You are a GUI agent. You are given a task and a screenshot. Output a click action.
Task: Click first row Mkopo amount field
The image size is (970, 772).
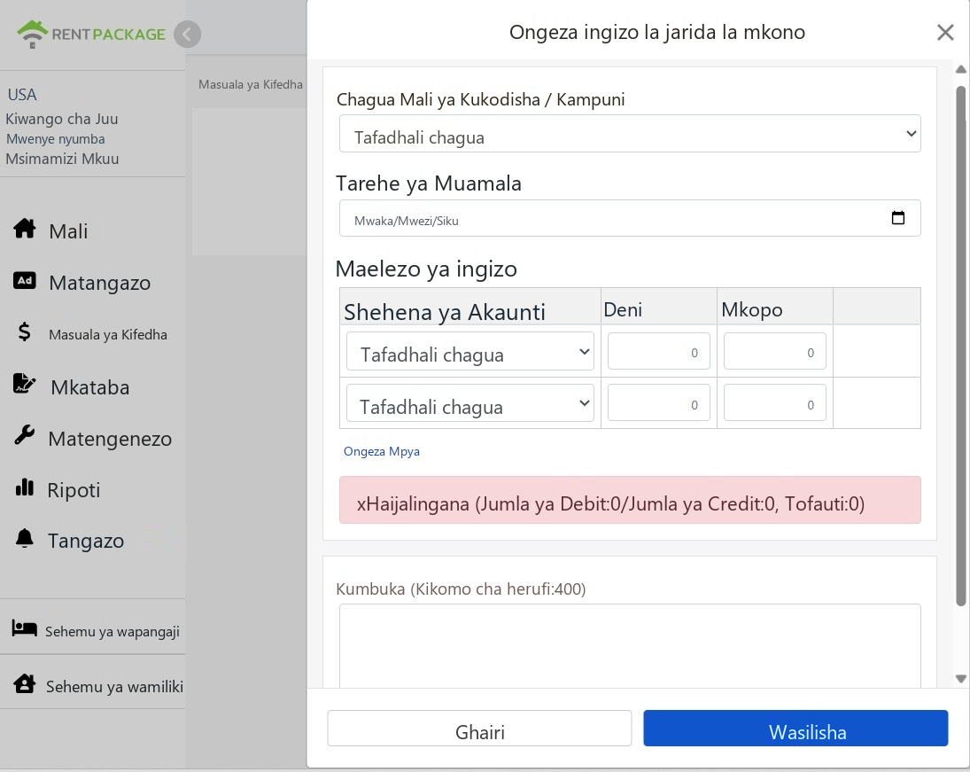pyautogui.click(x=774, y=352)
